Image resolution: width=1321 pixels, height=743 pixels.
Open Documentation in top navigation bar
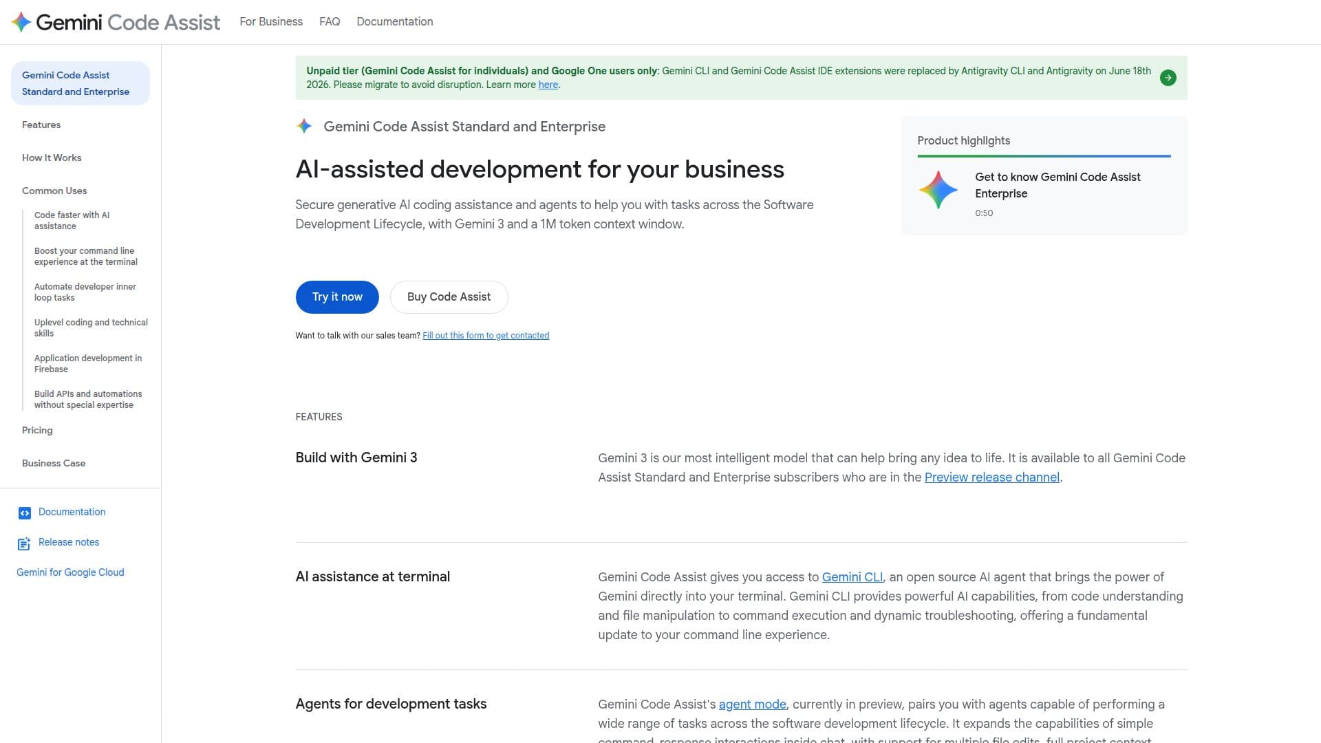(x=395, y=21)
